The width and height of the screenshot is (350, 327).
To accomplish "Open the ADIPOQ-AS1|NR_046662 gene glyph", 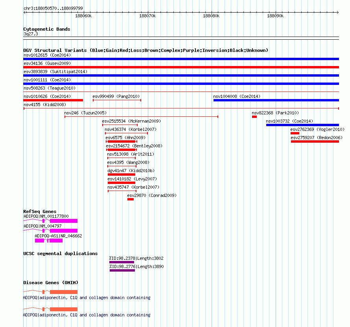I will coord(49,241).
